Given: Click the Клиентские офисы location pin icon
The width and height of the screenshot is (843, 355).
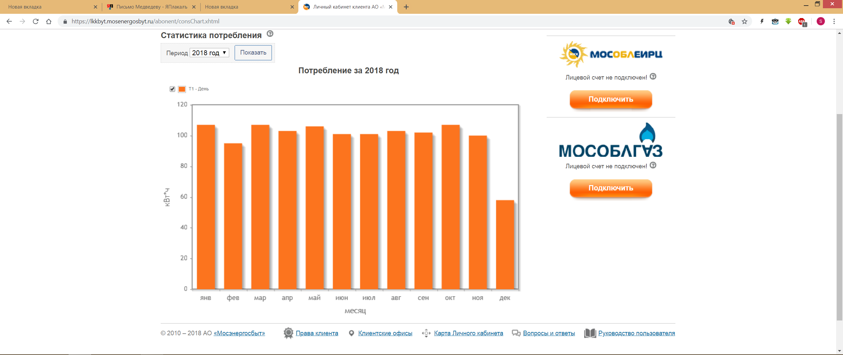Looking at the screenshot, I should (351, 333).
